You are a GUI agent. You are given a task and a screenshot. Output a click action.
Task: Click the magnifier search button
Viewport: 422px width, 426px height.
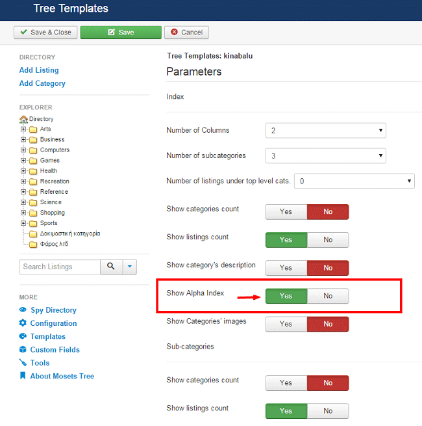111,267
